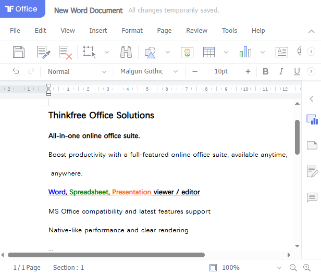Choose the select objects tool icon
This screenshot has width=321, height=275.
click(x=90, y=52)
